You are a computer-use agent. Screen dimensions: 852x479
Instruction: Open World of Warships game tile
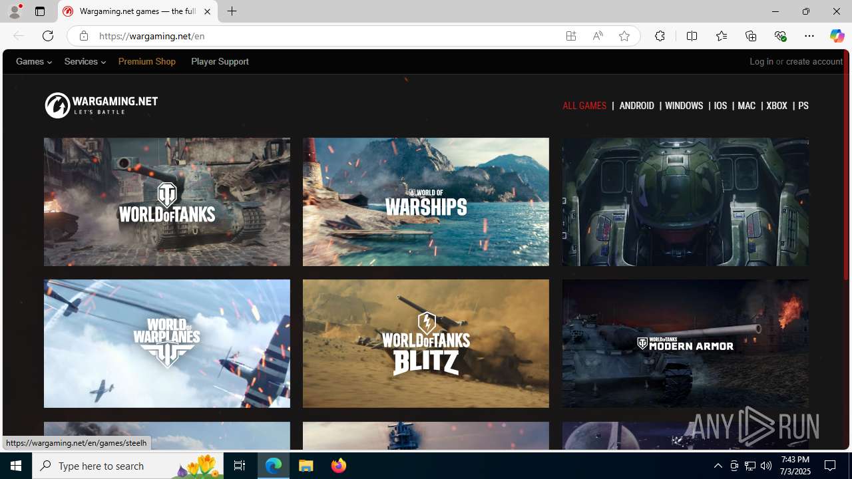point(426,202)
